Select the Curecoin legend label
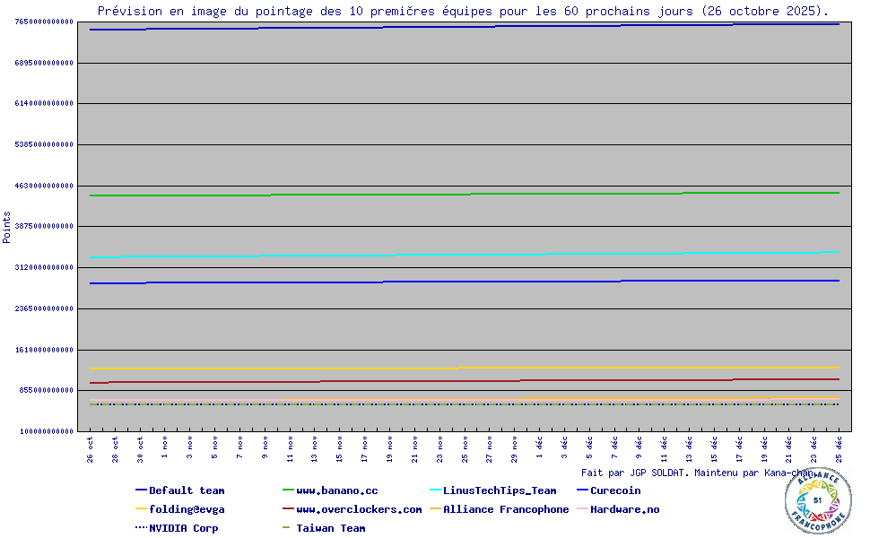The width and height of the screenshot is (870, 538). coord(615,490)
